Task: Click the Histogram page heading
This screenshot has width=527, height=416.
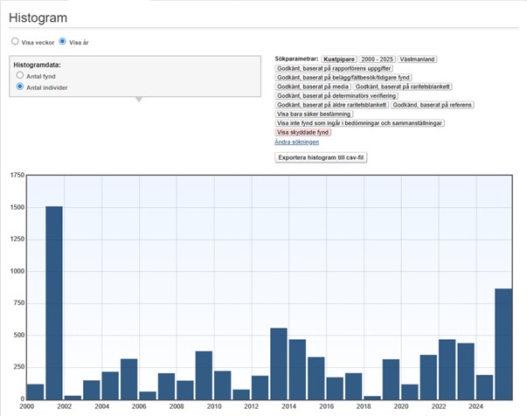Action: (38, 17)
